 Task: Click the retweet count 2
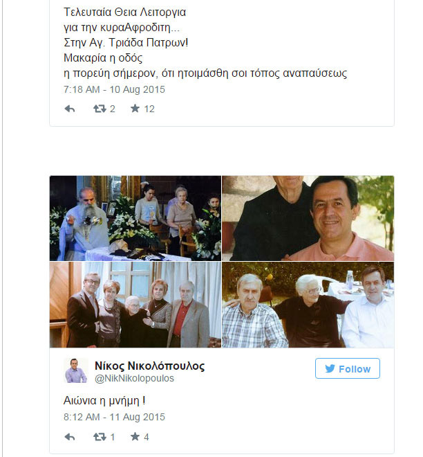112,109
